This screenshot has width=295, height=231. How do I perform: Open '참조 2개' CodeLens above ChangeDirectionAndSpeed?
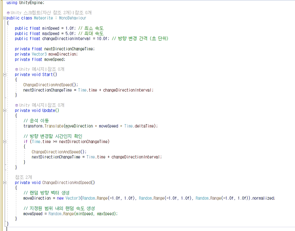click(x=24, y=177)
